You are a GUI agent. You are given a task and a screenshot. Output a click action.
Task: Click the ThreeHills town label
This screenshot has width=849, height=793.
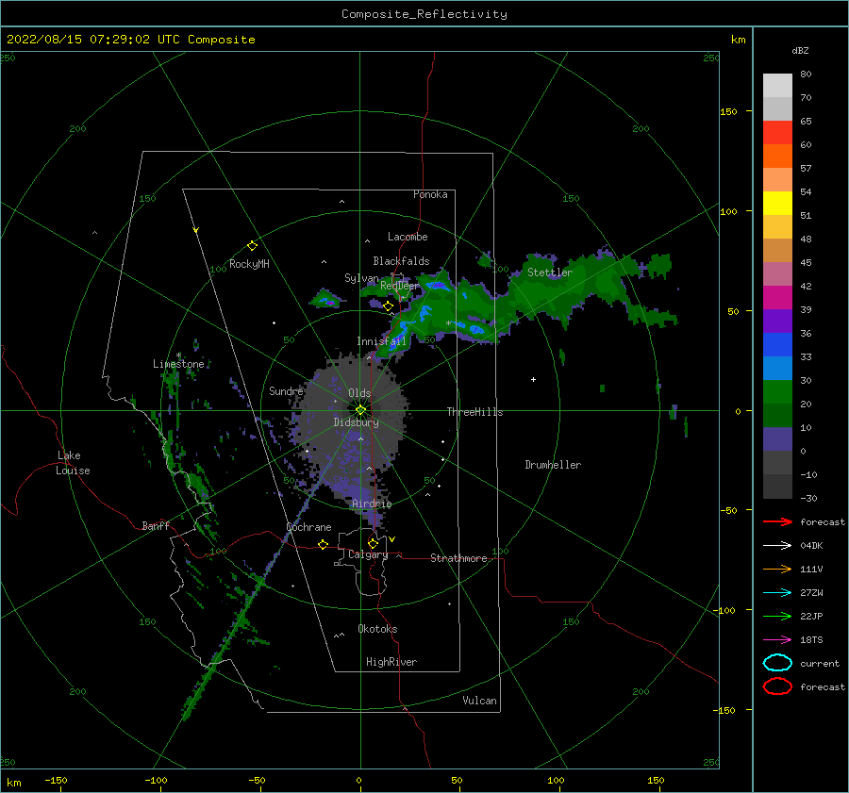click(x=474, y=412)
